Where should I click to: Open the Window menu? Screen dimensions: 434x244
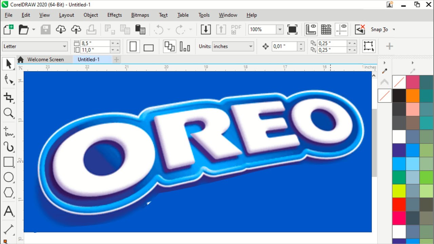click(228, 15)
